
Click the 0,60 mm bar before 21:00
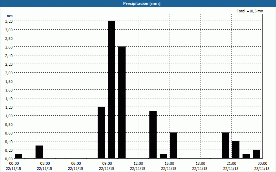click(x=226, y=146)
